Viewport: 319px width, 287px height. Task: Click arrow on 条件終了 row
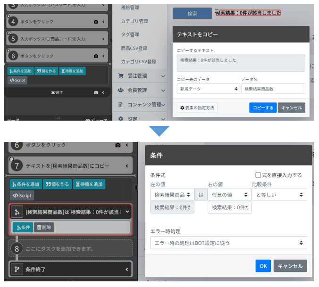pyautogui.click(x=127, y=270)
